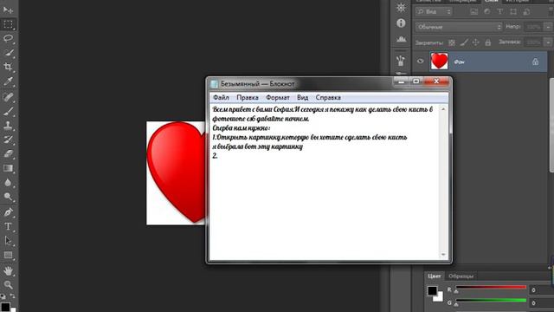Click the lock icon on Фон layer
Image resolution: width=554 pixels, height=312 pixels.
(x=535, y=62)
